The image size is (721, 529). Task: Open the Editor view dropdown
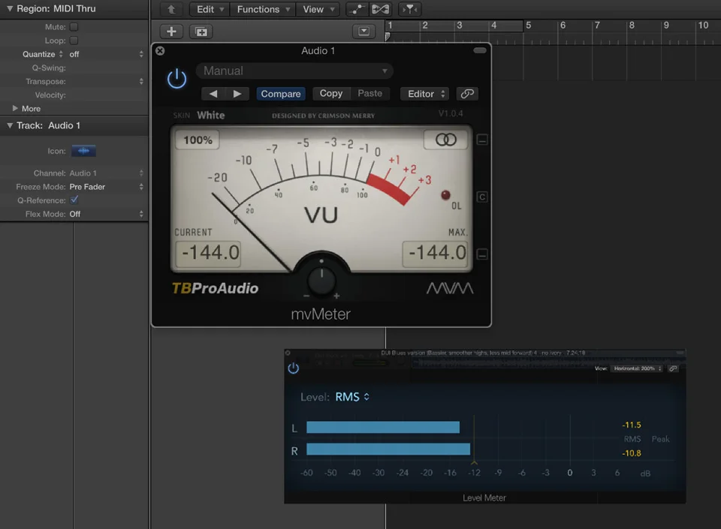coord(425,94)
